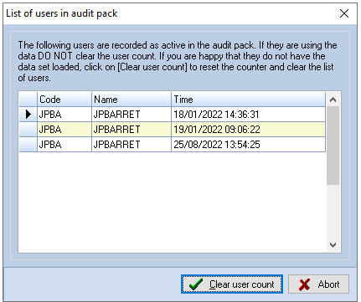Select time cell 25/08/2022 13:54:25
The width and height of the screenshot is (361, 302).
click(x=248, y=145)
